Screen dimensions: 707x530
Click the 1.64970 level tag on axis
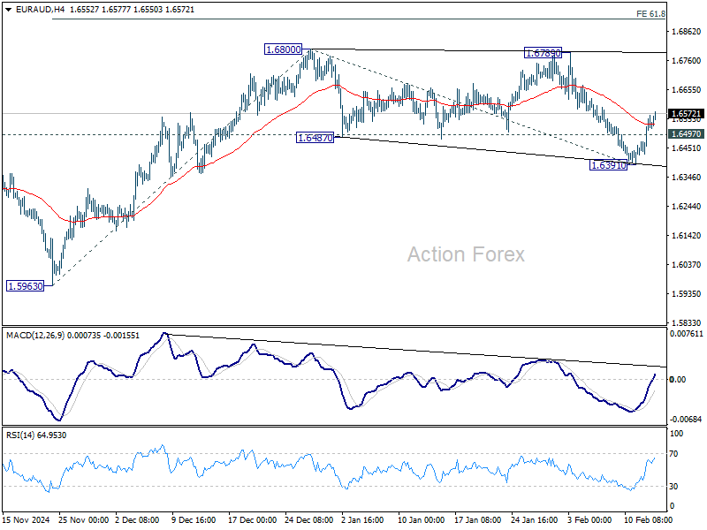[x=686, y=134]
